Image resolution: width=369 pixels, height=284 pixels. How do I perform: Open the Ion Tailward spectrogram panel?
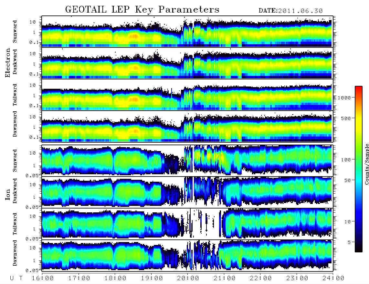pyautogui.click(x=187, y=223)
